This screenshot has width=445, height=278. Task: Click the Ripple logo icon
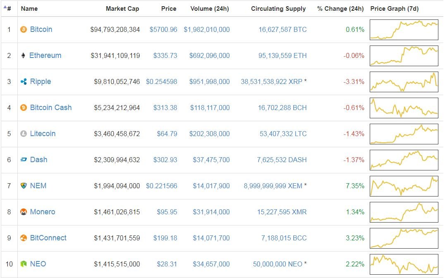click(24, 81)
